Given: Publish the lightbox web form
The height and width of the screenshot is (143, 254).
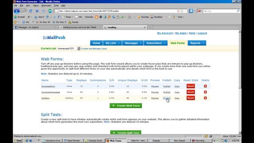Looking at the screenshot, I should coord(167,98).
